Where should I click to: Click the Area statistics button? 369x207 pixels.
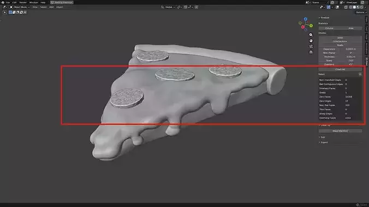coord(351,28)
